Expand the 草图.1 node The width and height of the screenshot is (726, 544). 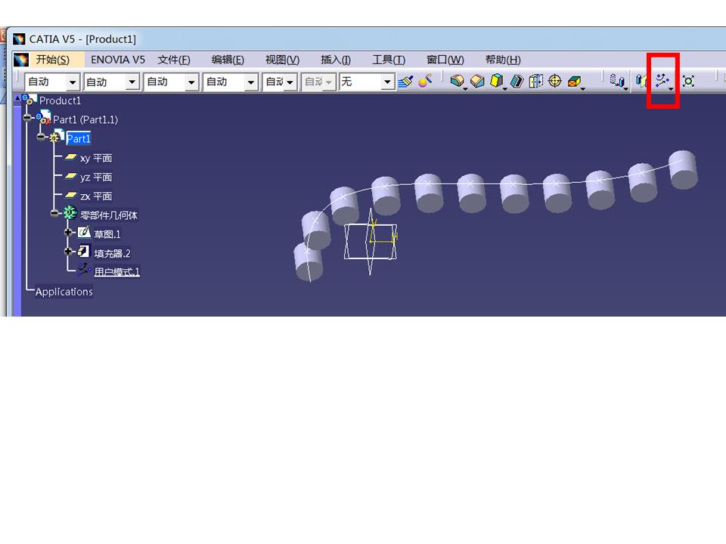tap(69, 232)
